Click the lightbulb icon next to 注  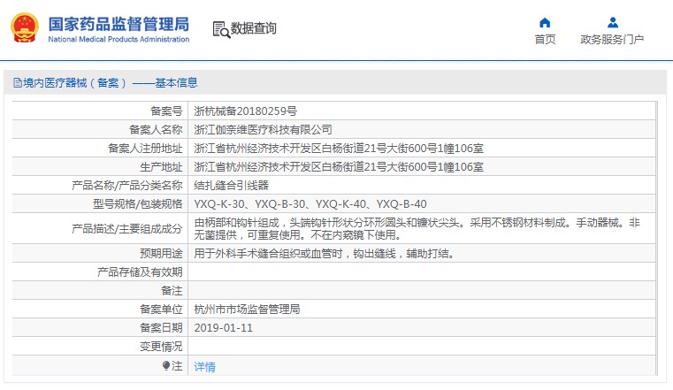pyautogui.click(x=166, y=365)
